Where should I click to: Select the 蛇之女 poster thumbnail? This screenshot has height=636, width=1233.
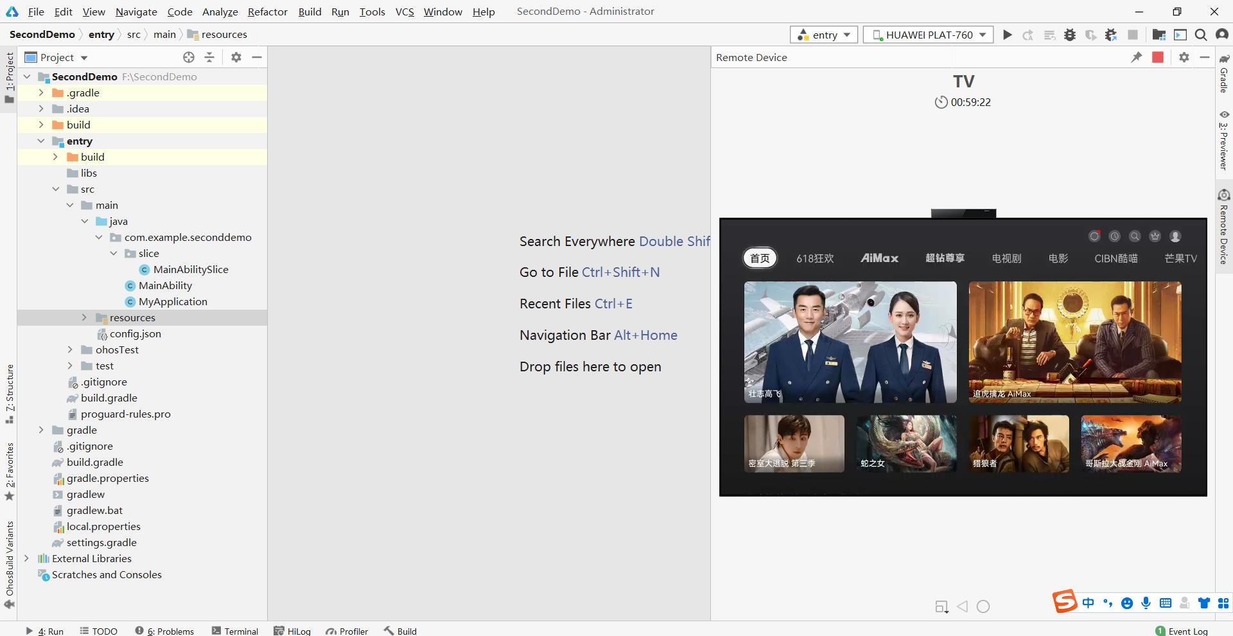(x=906, y=443)
